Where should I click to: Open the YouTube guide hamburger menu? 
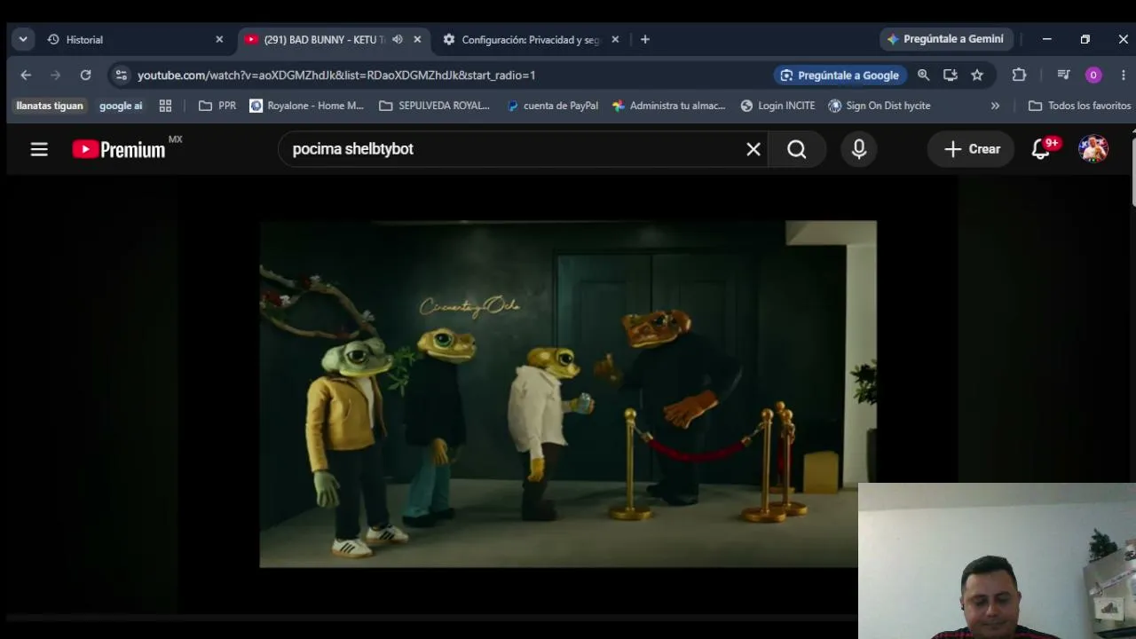click(39, 149)
